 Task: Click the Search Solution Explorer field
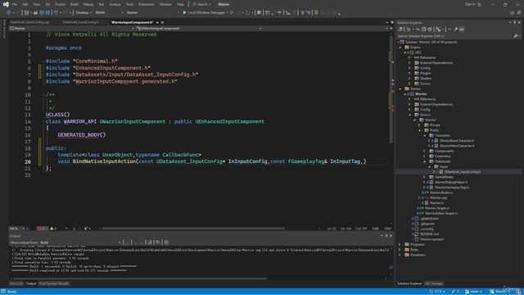[454, 36]
